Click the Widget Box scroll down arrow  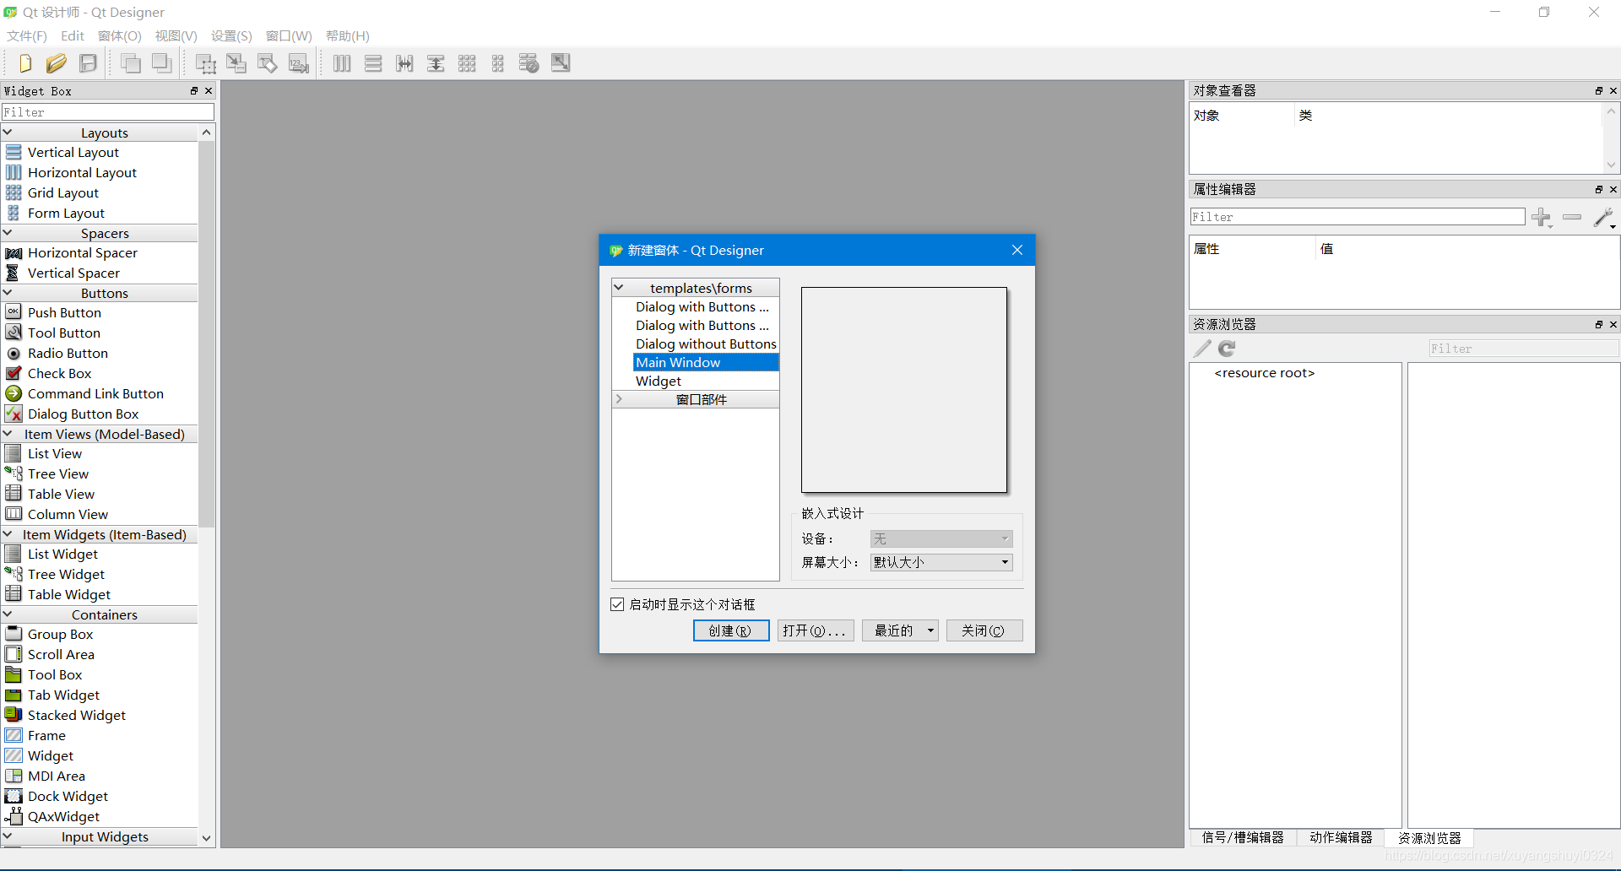206,837
